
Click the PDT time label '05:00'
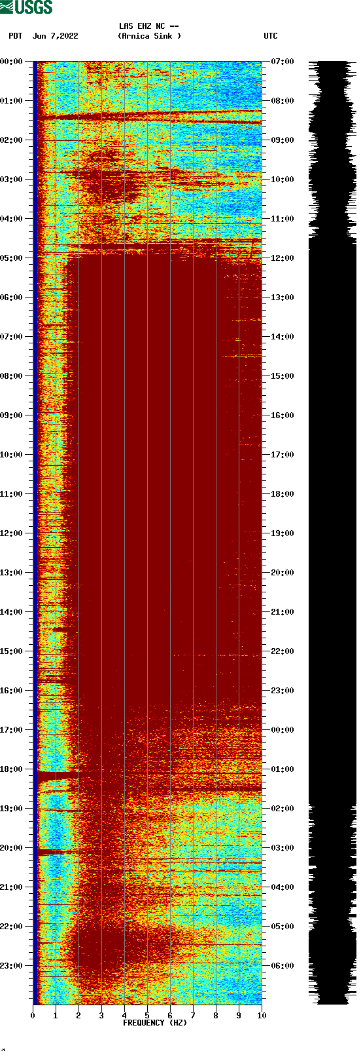click(12, 258)
